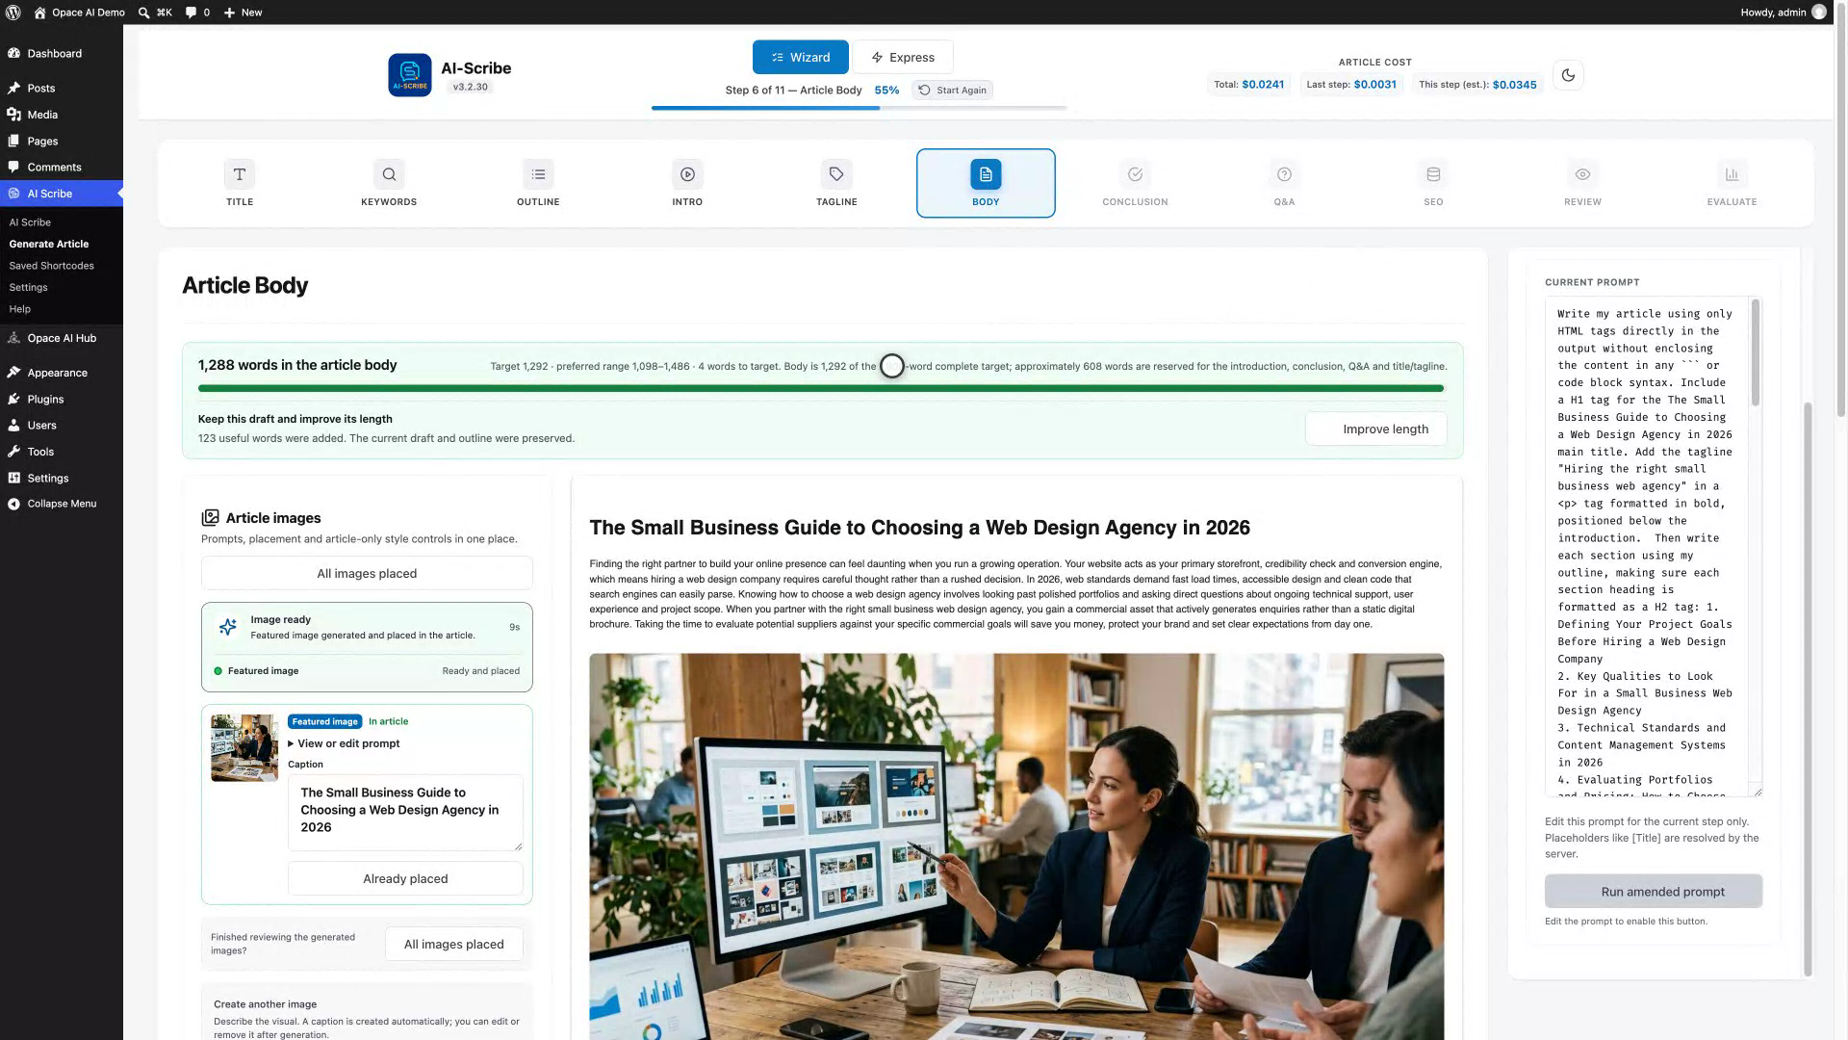
Task: Click the Article images panel icon
Action: pos(210,518)
